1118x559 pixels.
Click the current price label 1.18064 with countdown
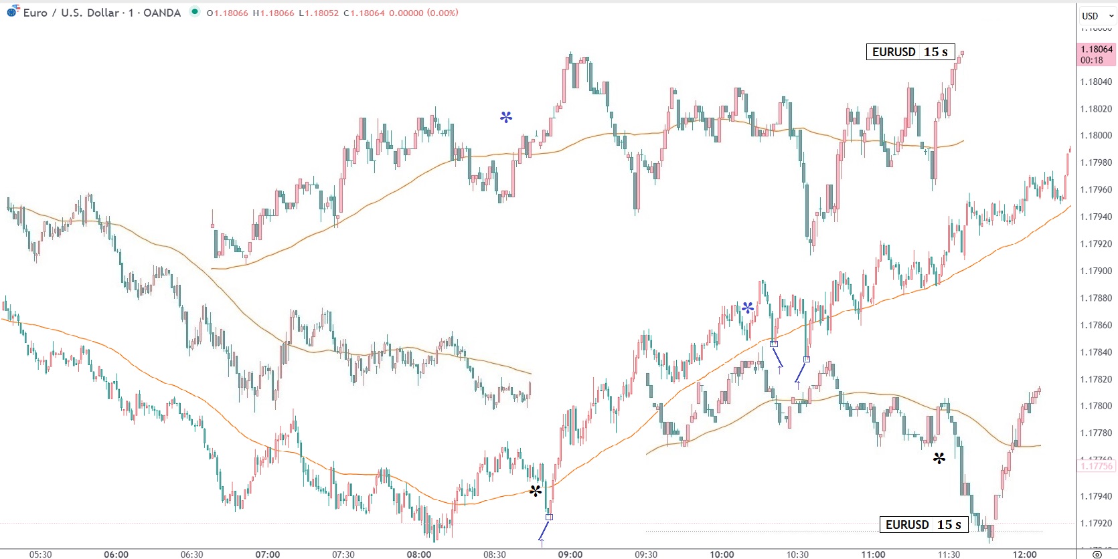click(x=1096, y=54)
